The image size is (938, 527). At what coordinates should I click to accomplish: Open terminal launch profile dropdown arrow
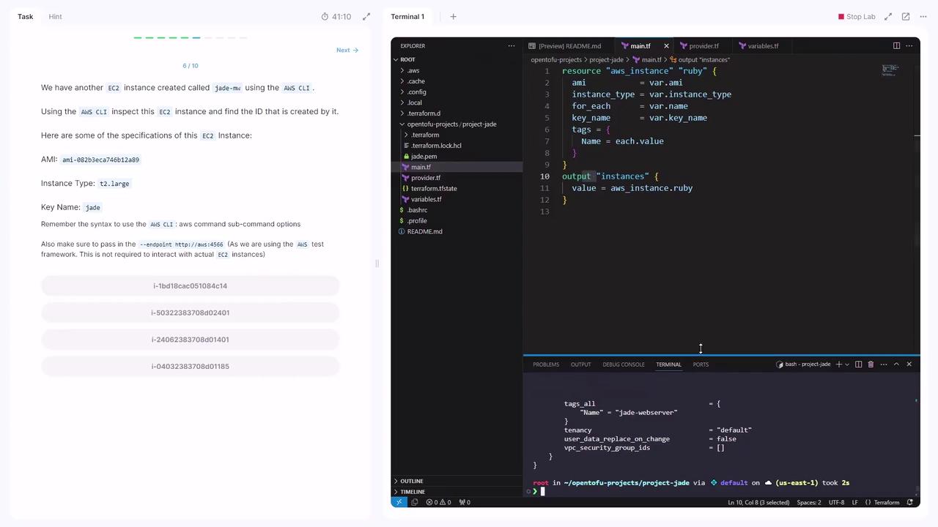point(847,365)
